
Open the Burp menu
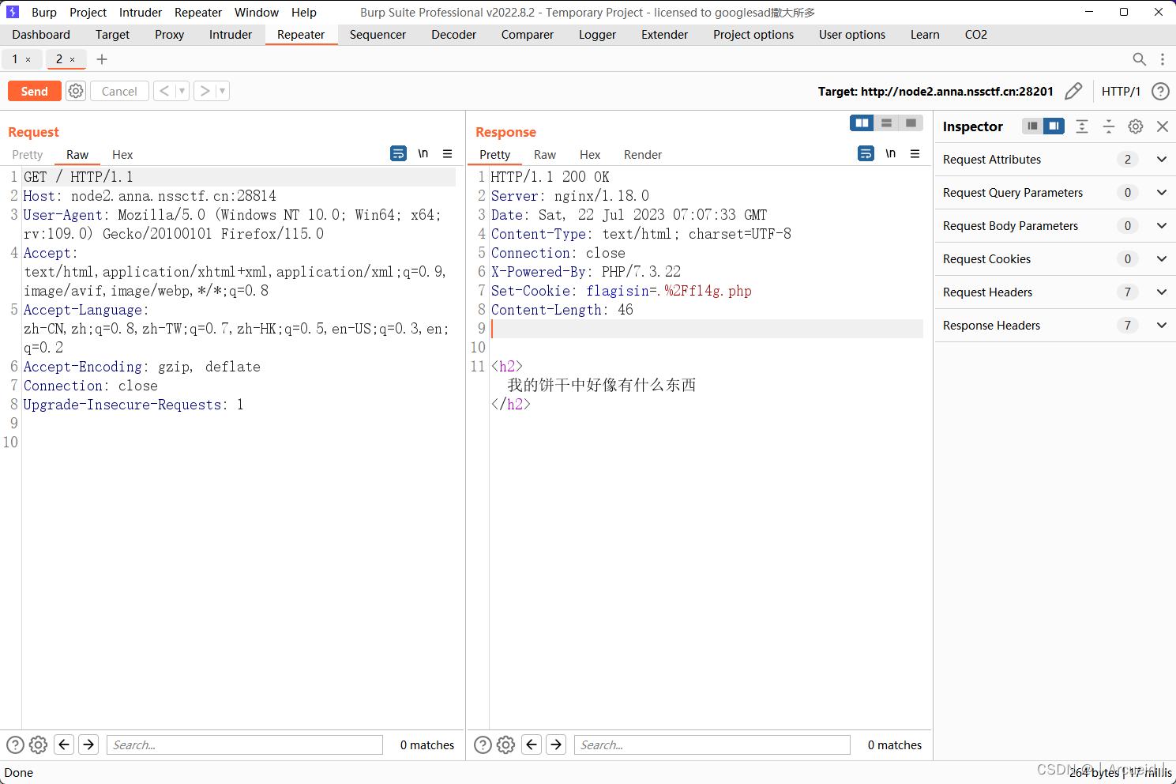point(44,13)
